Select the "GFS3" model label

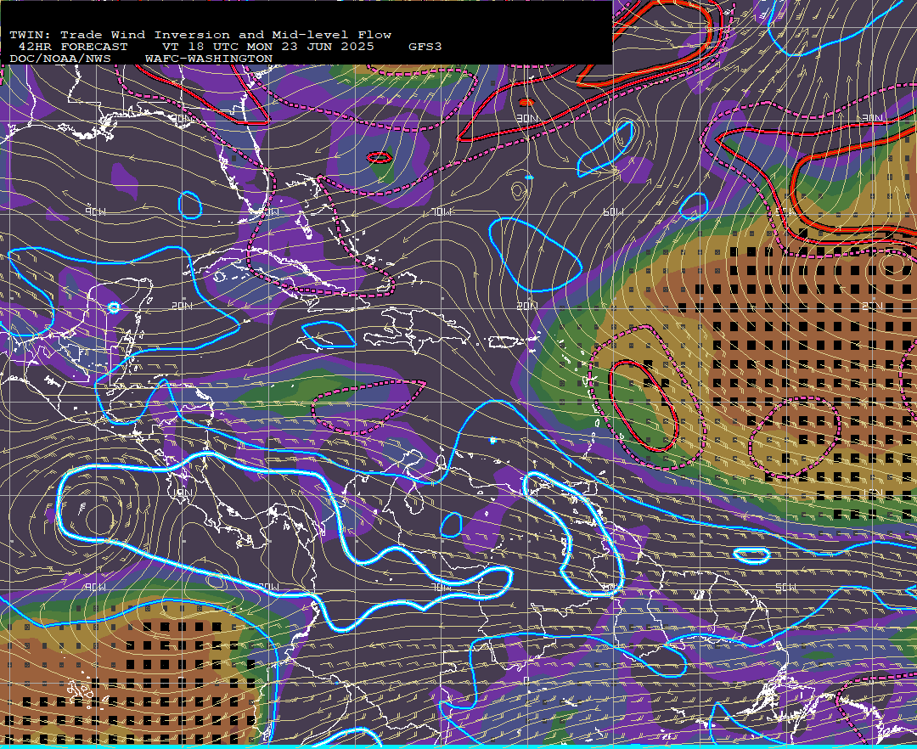tap(425, 47)
